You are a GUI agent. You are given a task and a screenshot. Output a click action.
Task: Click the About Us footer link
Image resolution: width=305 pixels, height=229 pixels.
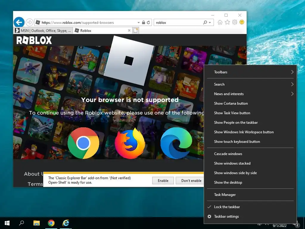tap(33, 174)
